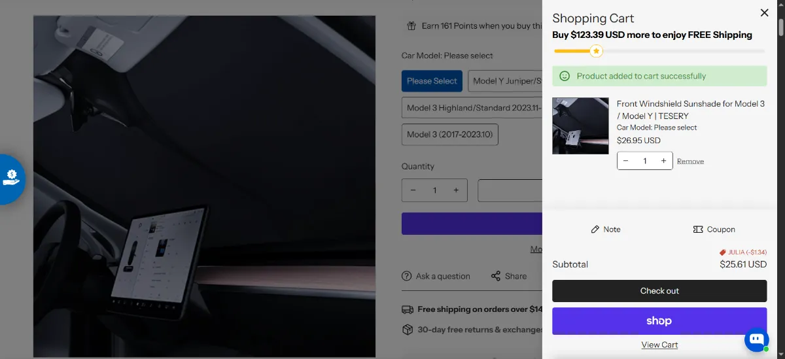Click the Share icon
Image resolution: width=785 pixels, height=359 pixels.
tap(496, 276)
